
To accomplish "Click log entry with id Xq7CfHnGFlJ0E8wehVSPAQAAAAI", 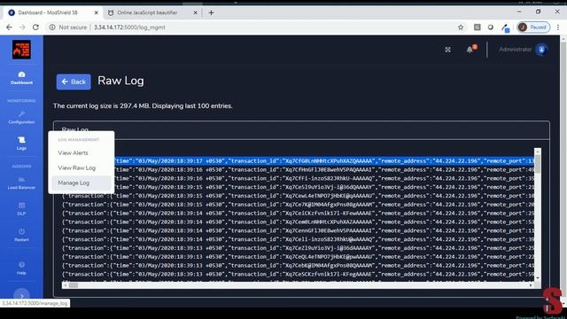I will 298,169.
